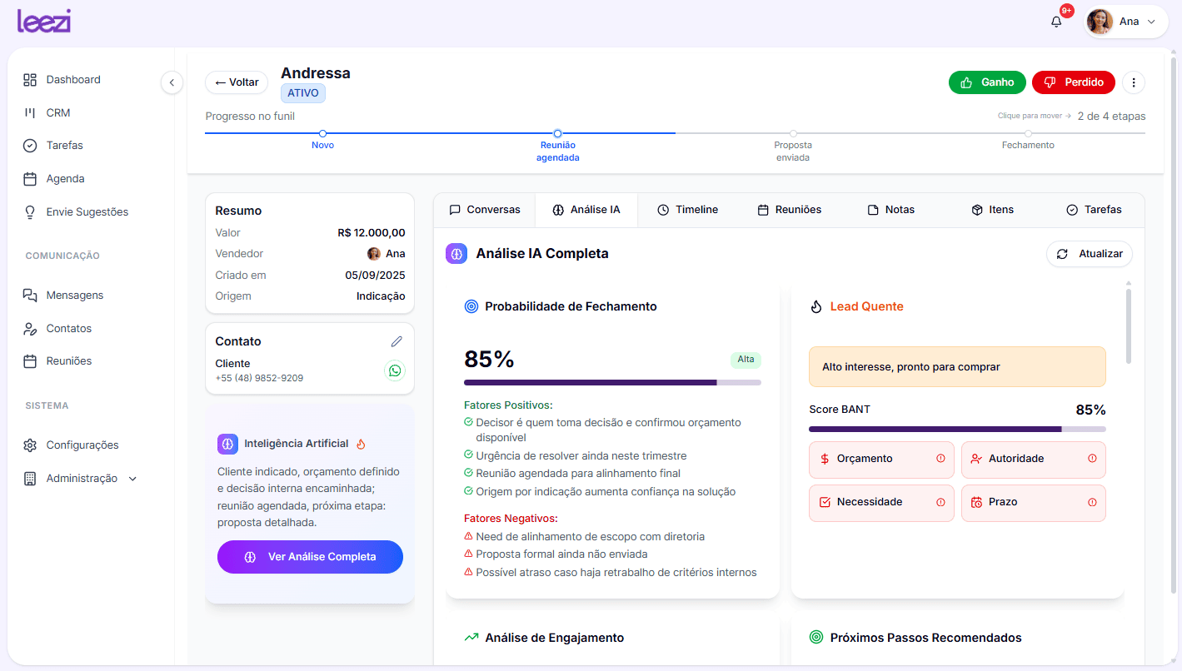1182x671 pixels.
Task: Open the Ana user profile dropdown
Action: point(1126,22)
